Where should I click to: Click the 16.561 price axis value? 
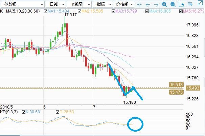(192, 46)
